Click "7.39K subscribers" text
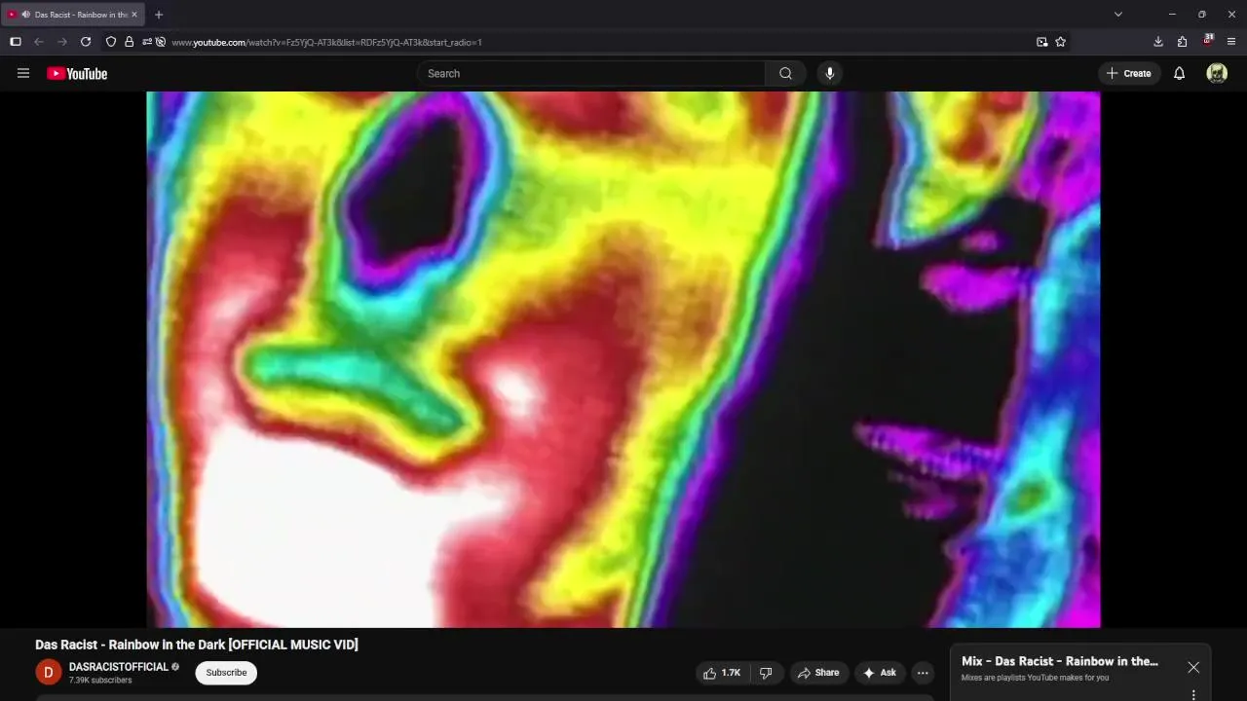 tap(100, 681)
